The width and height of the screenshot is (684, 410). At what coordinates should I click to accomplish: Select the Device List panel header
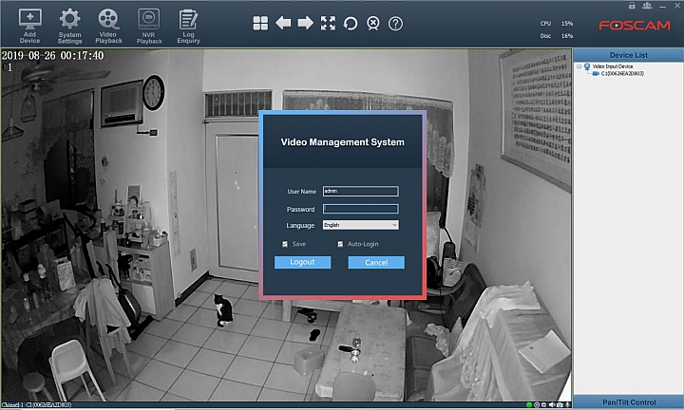tap(629, 55)
